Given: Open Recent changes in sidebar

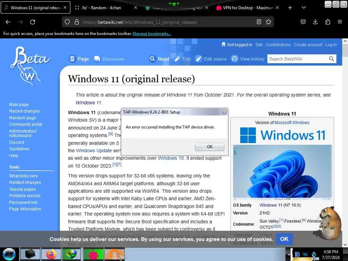Looking at the screenshot, I should (x=24, y=111).
